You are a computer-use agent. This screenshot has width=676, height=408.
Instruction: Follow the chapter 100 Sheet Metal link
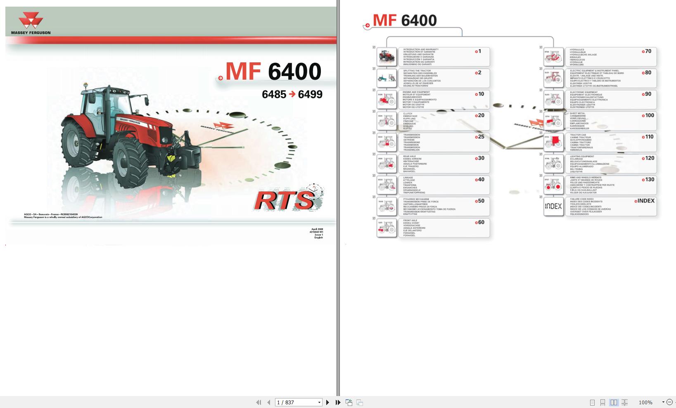point(648,115)
